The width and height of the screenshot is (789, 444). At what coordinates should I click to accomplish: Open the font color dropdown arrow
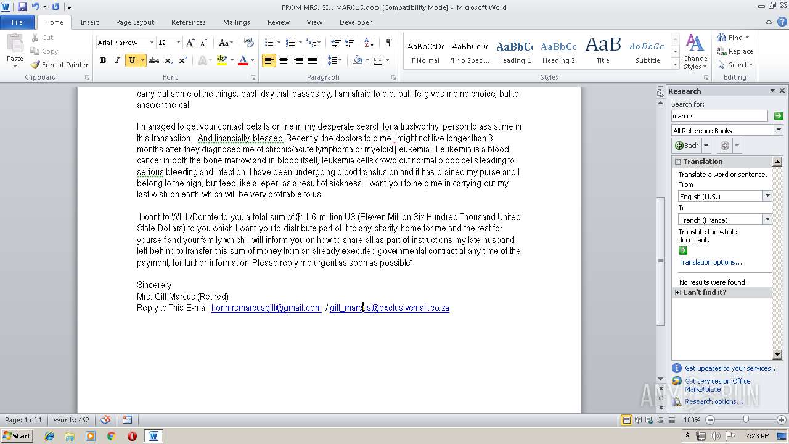point(253,60)
